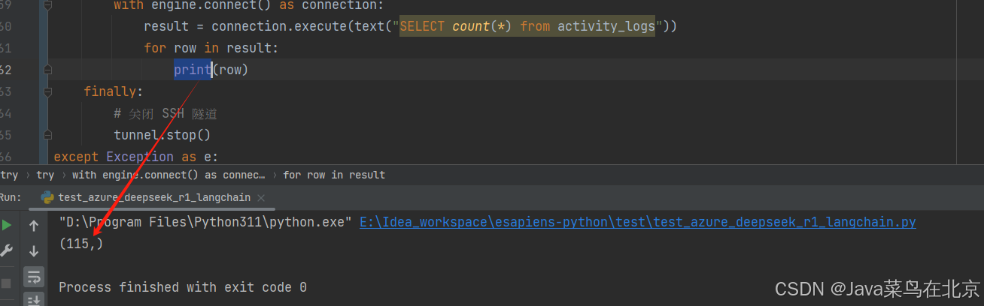
Task: Click the highlighted print keyword
Action: pyautogui.click(x=193, y=70)
